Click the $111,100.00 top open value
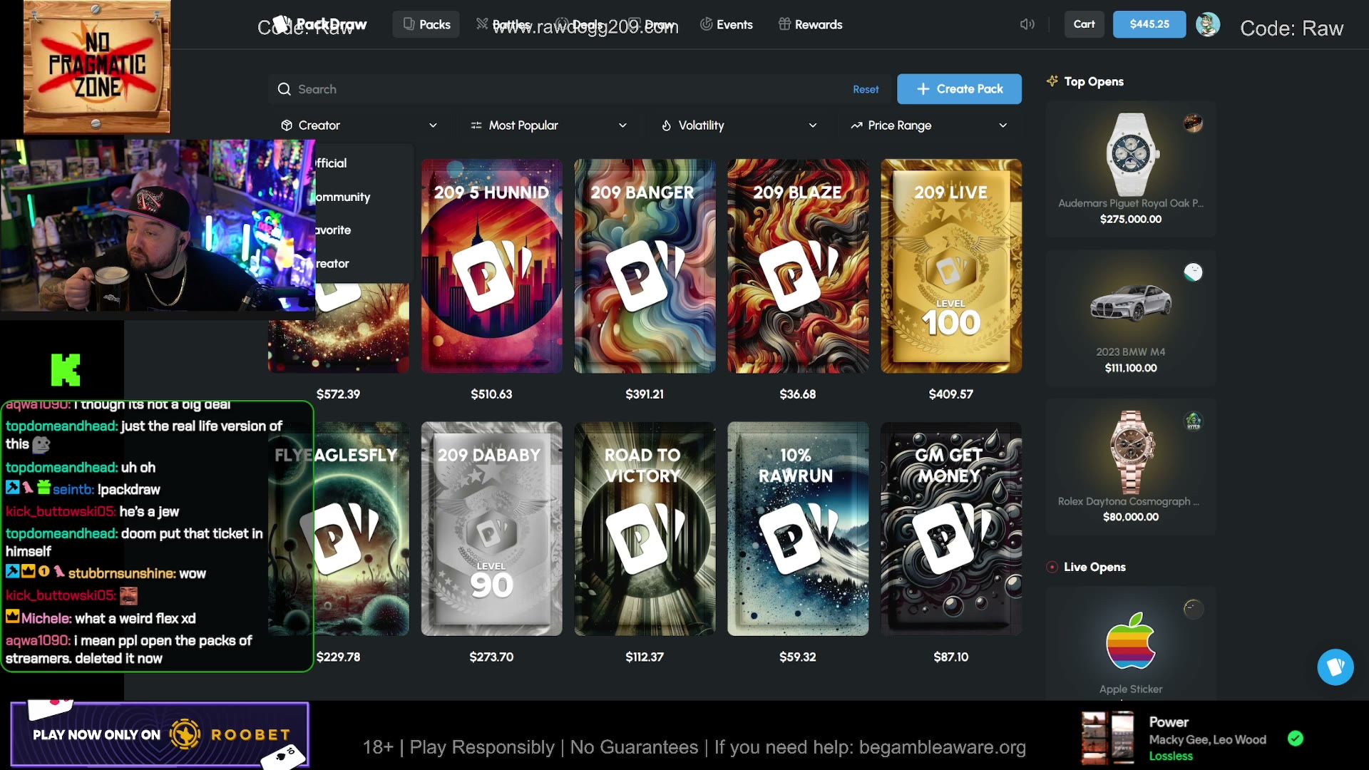The image size is (1369, 770). click(x=1131, y=369)
